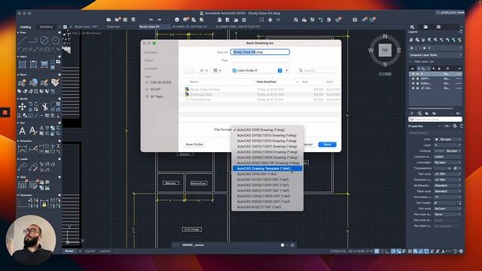Click the parametric lock constraint icon
Image resolution: width=482 pixels, height=271 pixels.
point(44,203)
